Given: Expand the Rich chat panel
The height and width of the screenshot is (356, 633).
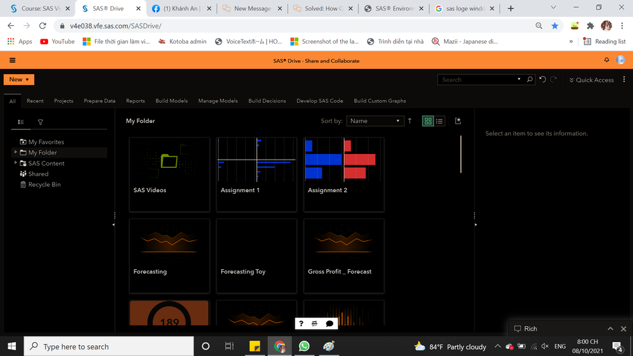Looking at the screenshot, I should (610, 329).
